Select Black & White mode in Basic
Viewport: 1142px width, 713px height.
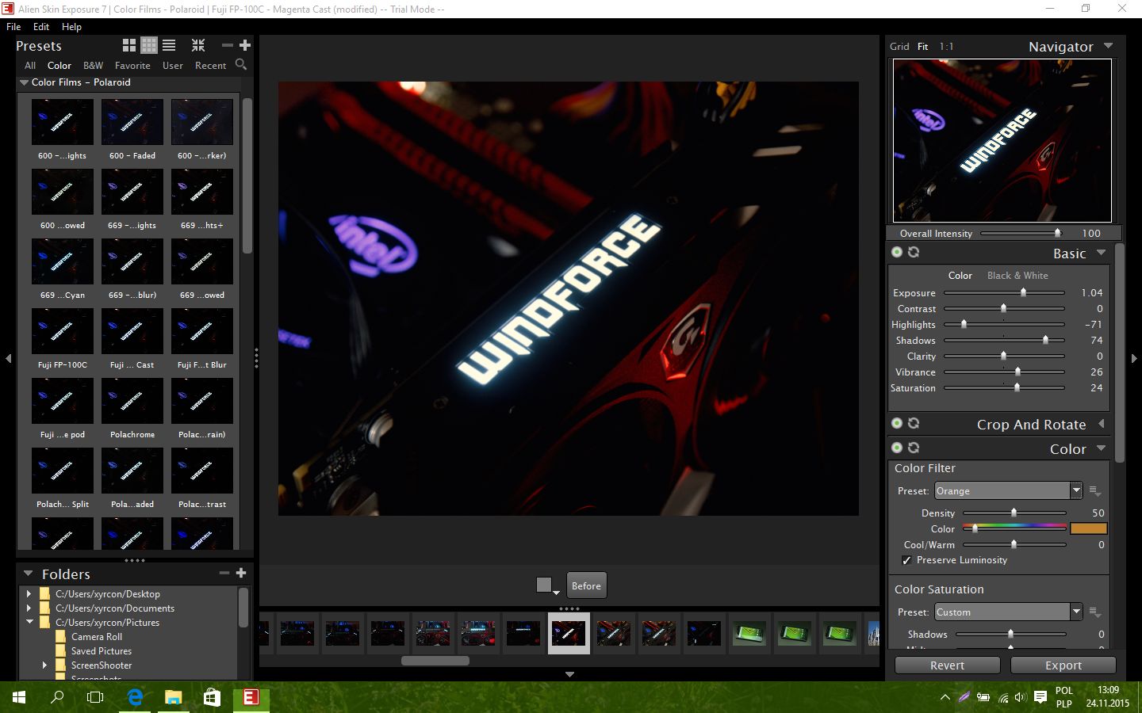coord(1017,276)
